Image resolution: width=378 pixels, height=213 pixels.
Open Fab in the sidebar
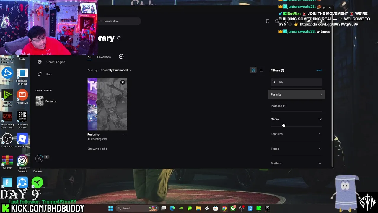(45, 74)
